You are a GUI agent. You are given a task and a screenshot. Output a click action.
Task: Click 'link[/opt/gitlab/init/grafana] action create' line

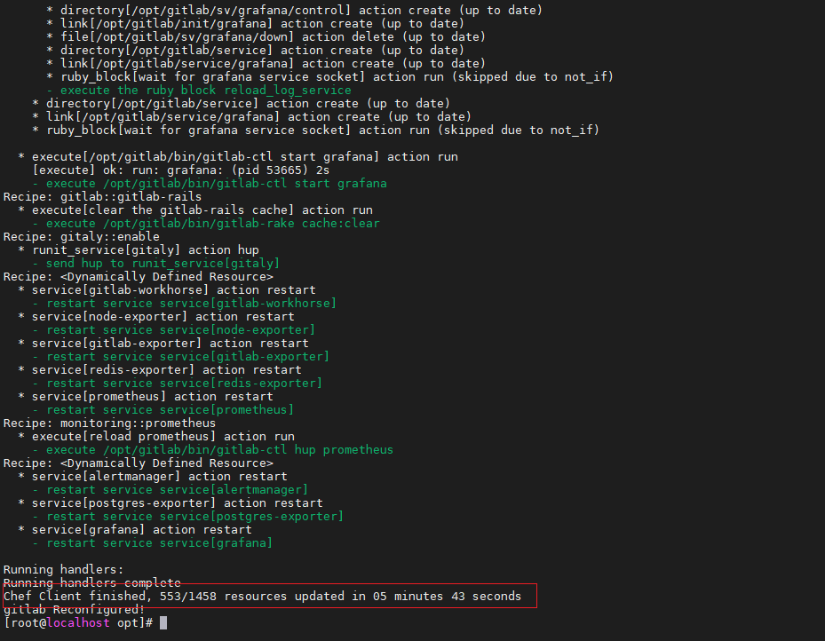pyautogui.click(x=255, y=24)
